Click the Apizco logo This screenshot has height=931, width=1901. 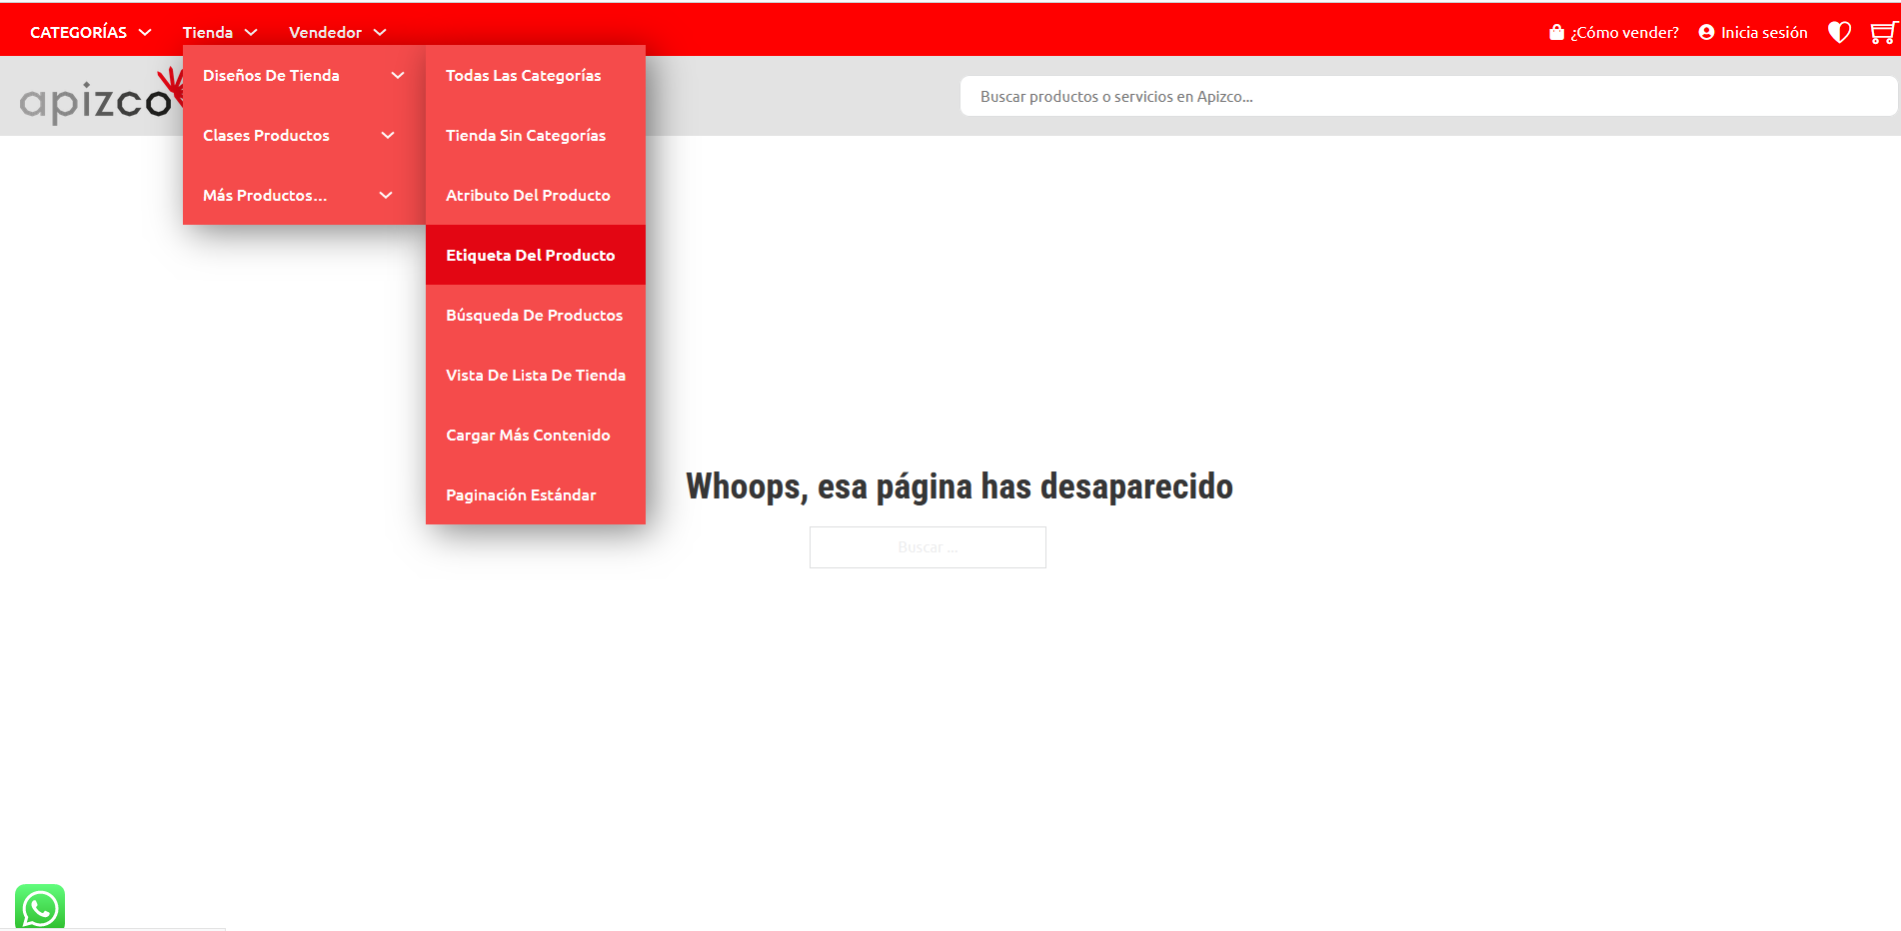coord(96,101)
